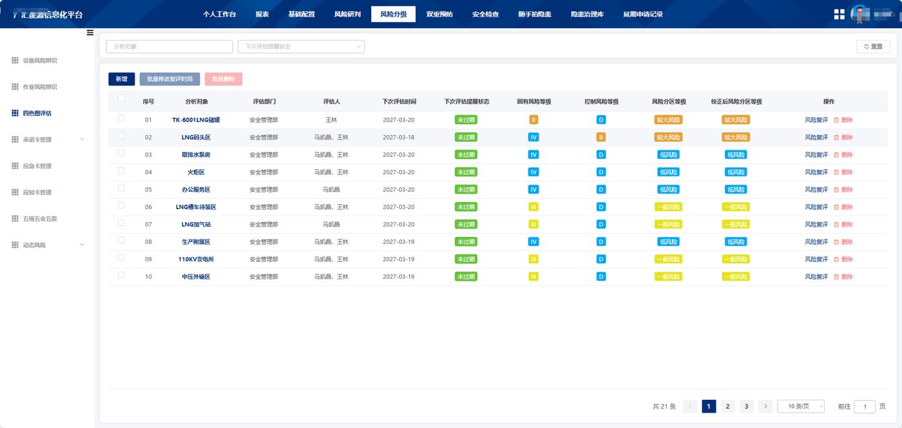
Task: Click the user avatar in the header
Action: point(860,14)
